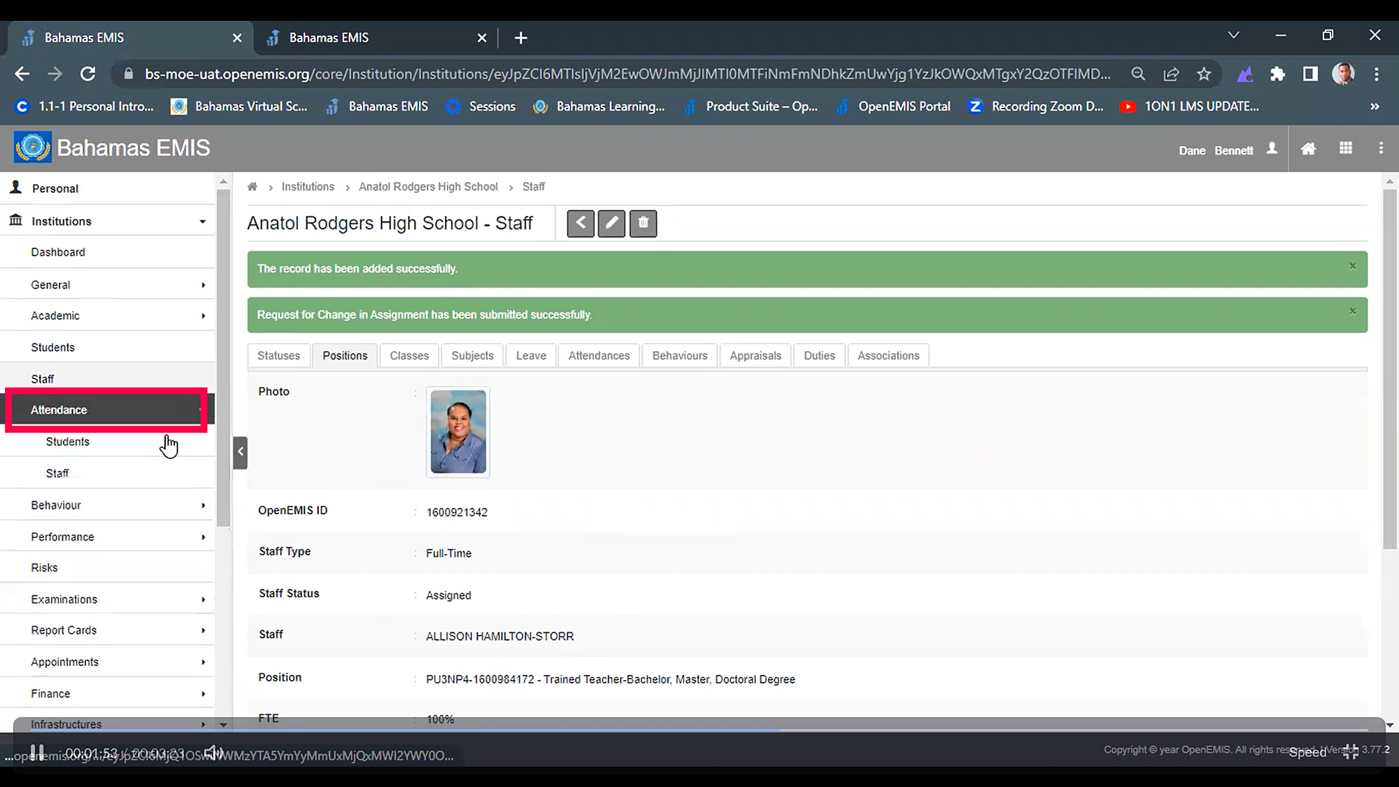The image size is (1399, 787).
Task: Close the second Bahamas EMIS tab
Action: coord(482,38)
